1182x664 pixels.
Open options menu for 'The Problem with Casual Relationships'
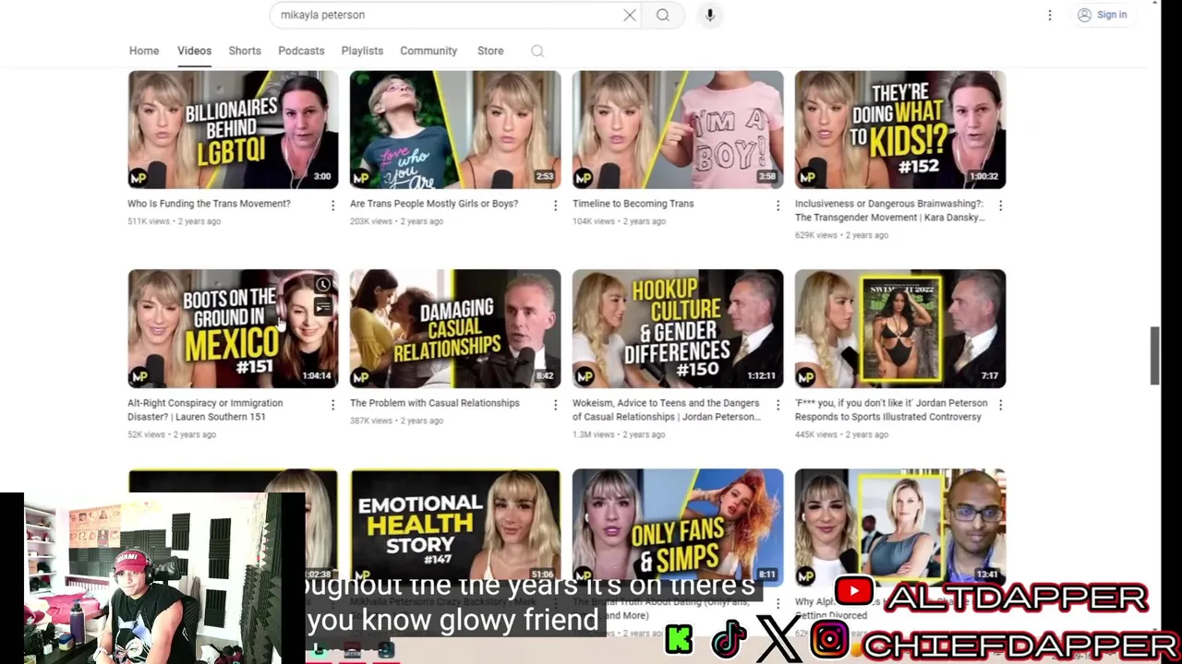[555, 404]
